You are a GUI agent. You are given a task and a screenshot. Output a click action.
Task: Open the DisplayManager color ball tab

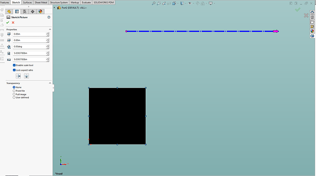tap(40, 11)
